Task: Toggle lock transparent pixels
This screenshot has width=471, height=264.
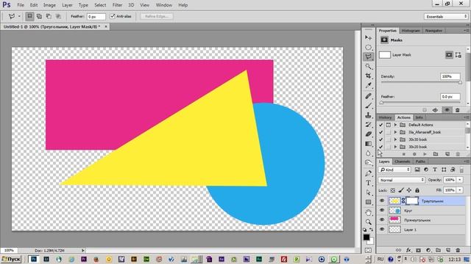Action: click(x=392, y=191)
